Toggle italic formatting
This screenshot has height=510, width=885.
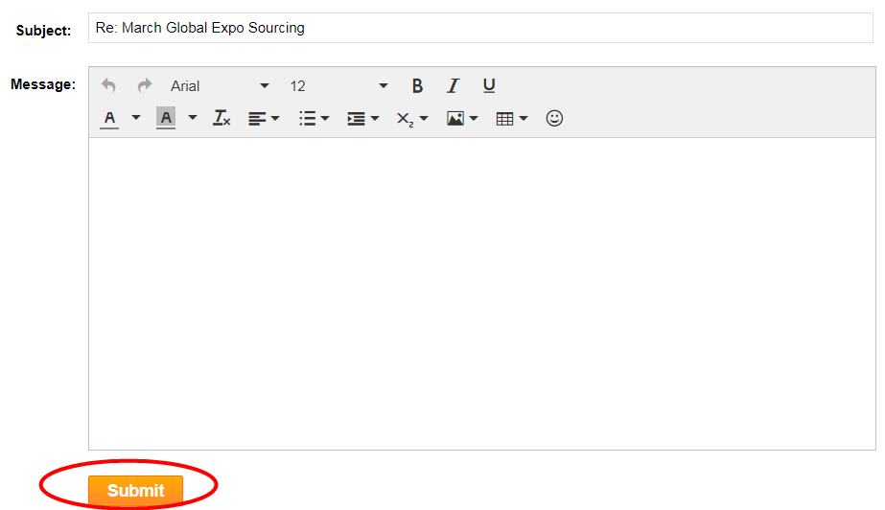(453, 86)
